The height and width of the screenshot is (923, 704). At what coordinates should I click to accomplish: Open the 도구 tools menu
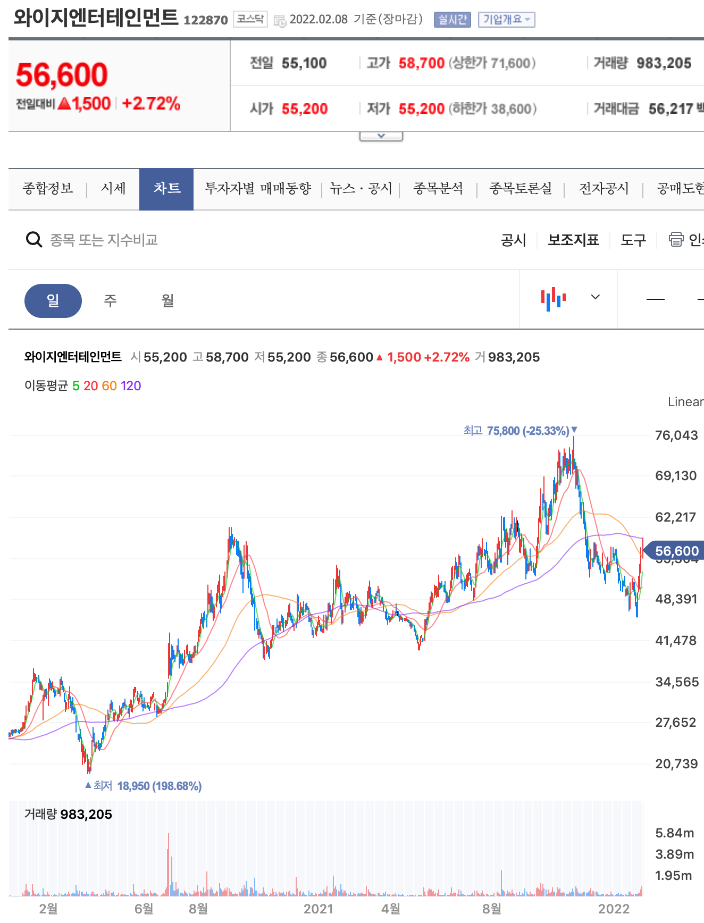point(633,240)
